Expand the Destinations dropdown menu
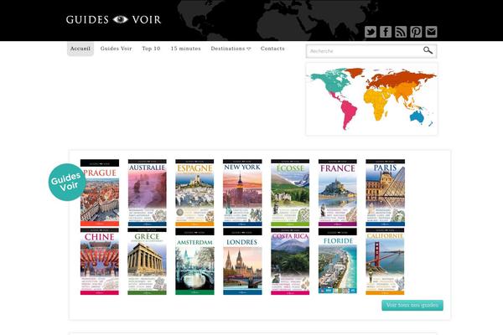The height and width of the screenshot is (335, 503). 231,49
